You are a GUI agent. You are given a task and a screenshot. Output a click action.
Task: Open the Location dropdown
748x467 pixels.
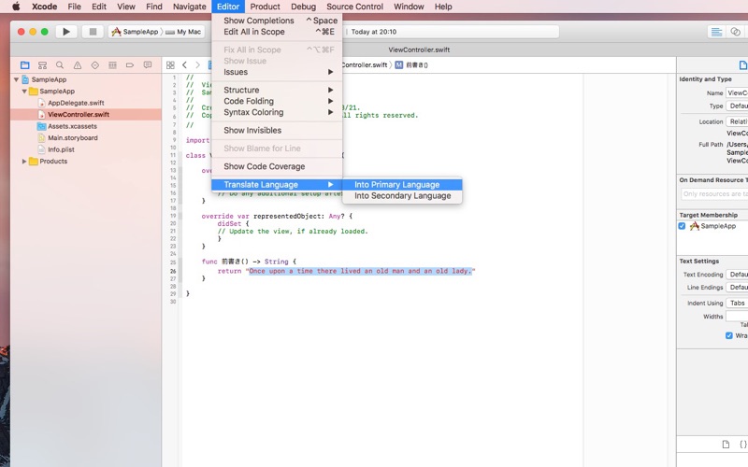click(737, 121)
